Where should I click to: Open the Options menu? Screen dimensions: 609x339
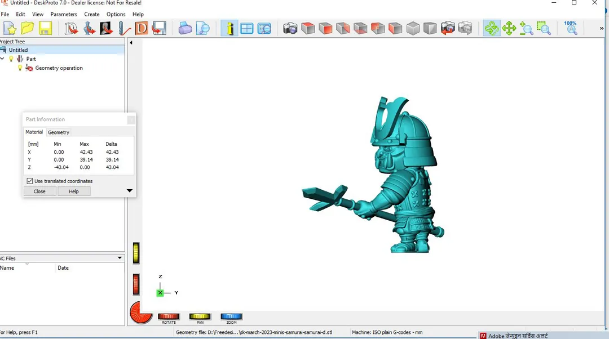coord(116,14)
